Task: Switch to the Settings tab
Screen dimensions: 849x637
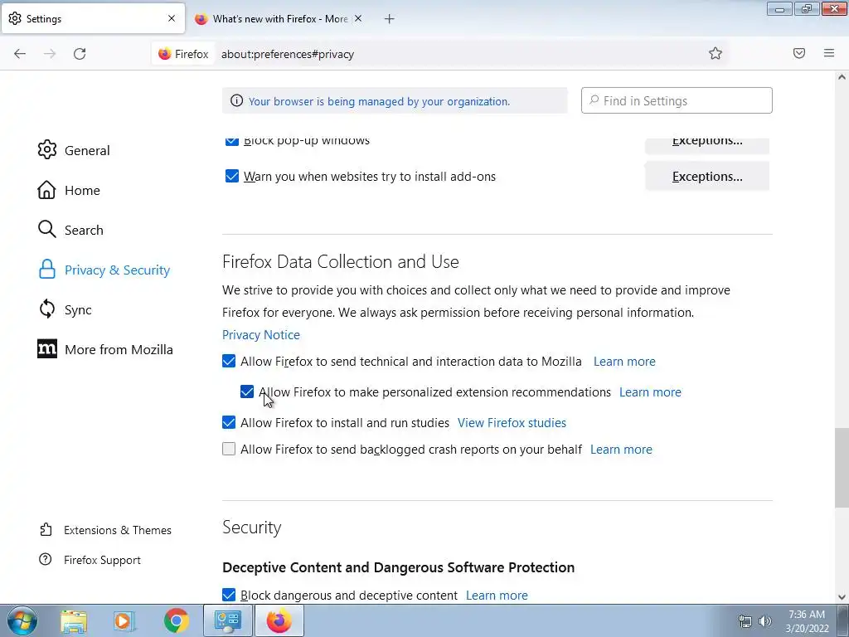Action: pyautogui.click(x=93, y=19)
